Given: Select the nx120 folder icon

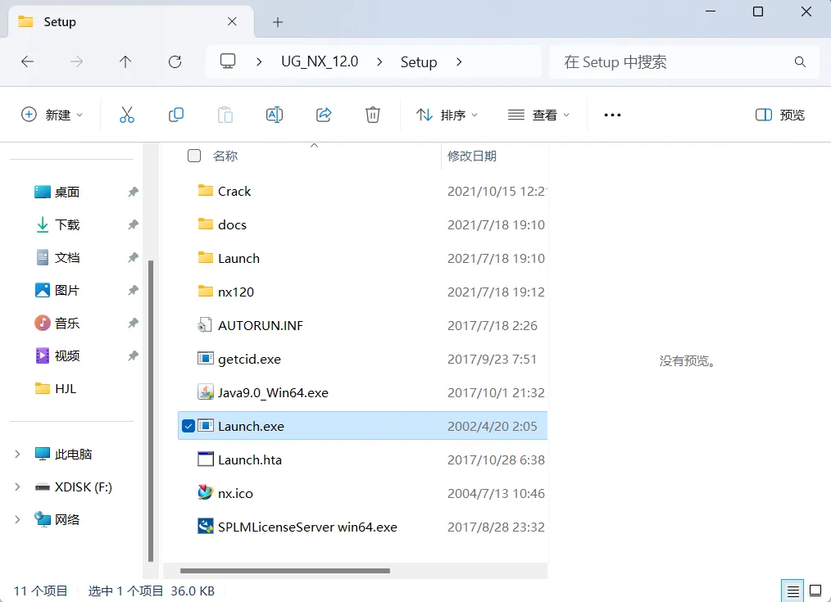Looking at the screenshot, I should (x=206, y=292).
